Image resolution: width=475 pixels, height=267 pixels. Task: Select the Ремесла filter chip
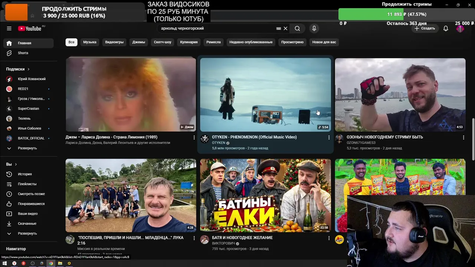(213, 42)
